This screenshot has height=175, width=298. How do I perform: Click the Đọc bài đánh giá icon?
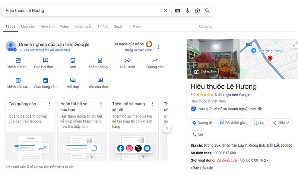45,61
